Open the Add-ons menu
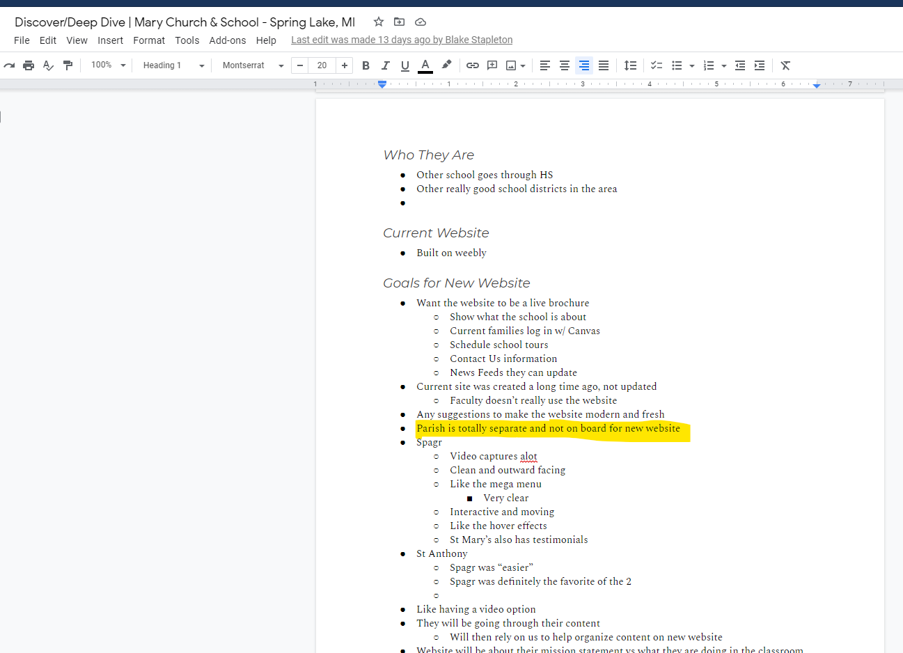 pyautogui.click(x=227, y=40)
